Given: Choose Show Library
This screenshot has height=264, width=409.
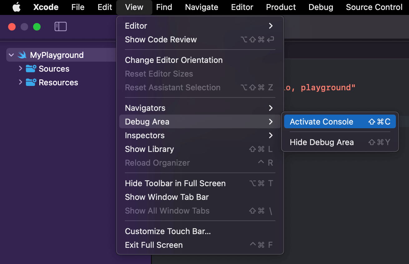Looking at the screenshot, I should (200, 149).
